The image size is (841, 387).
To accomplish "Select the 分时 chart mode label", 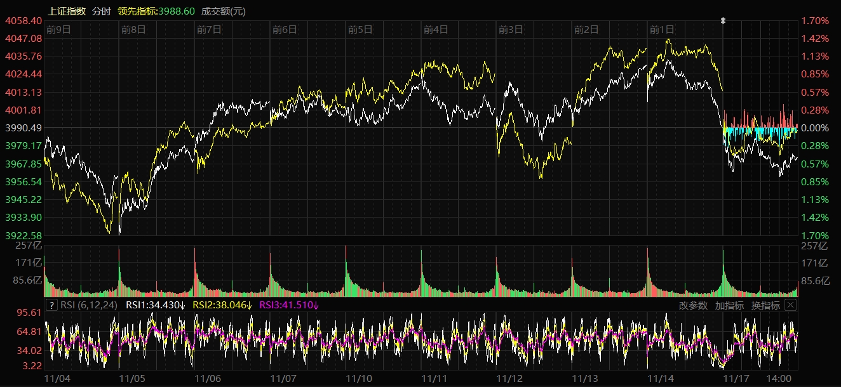I will pos(101,11).
